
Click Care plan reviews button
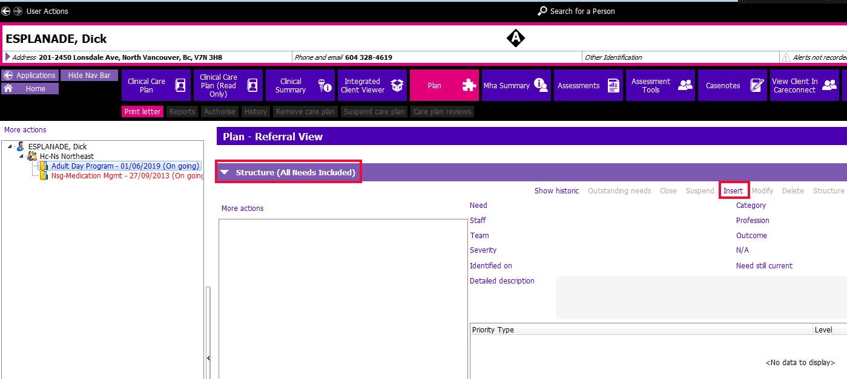point(442,112)
